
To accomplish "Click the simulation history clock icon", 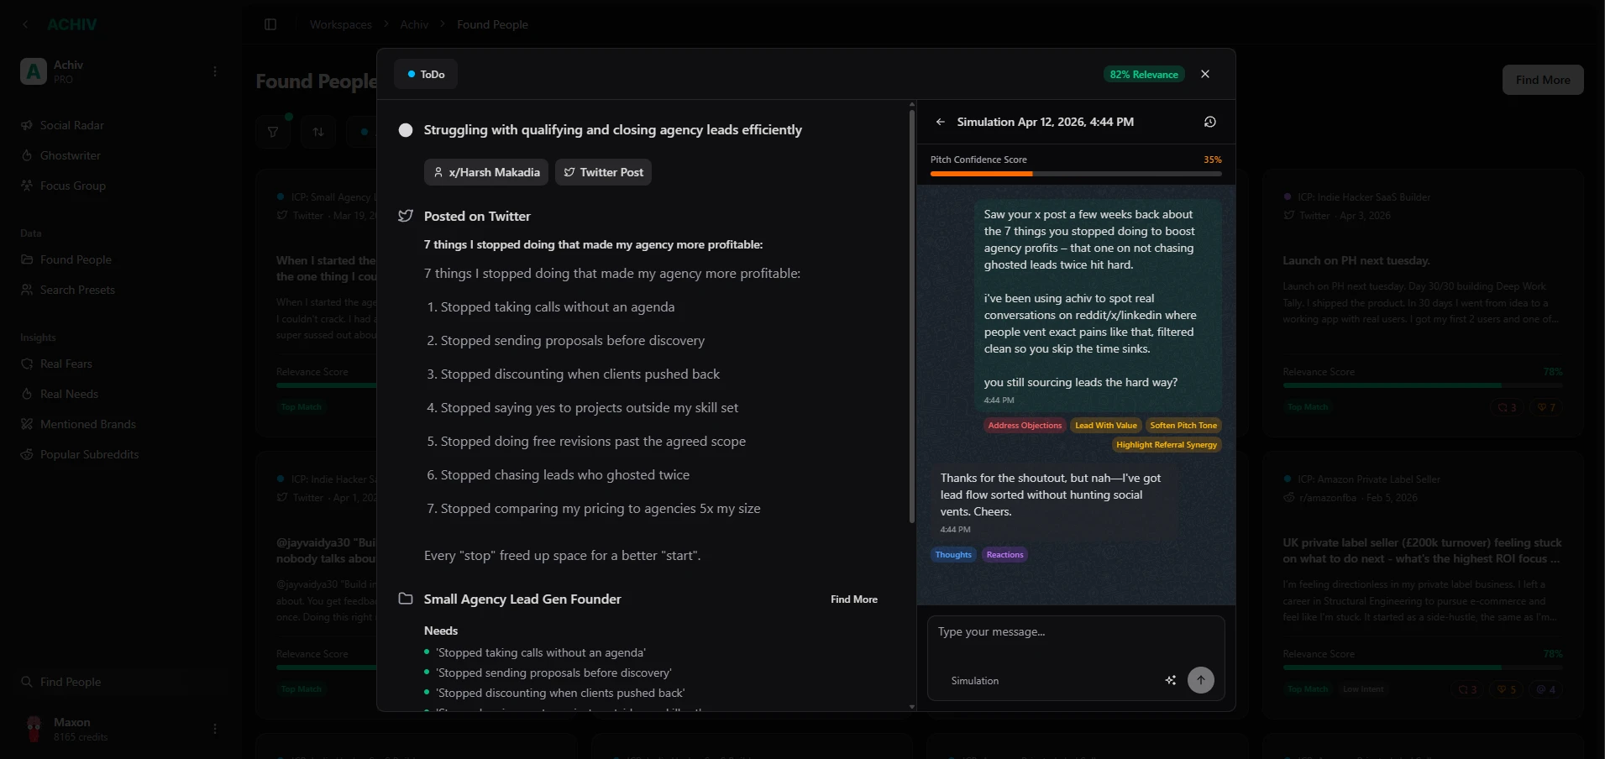I will coord(1209,122).
